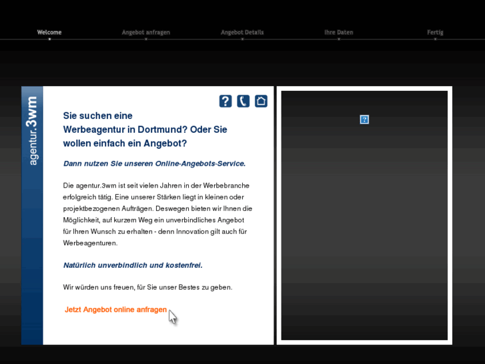Click the progress dot under Fertig
This screenshot has height=364, width=485.
tap(435, 39)
